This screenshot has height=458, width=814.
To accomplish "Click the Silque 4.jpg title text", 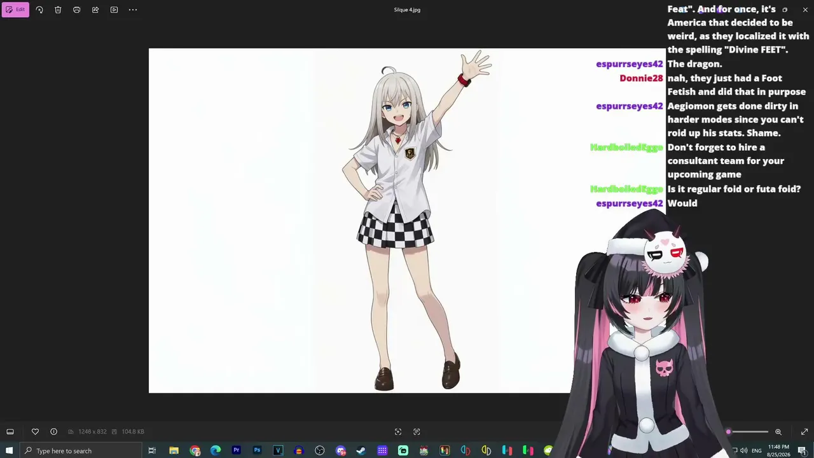I will tap(407, 10).
